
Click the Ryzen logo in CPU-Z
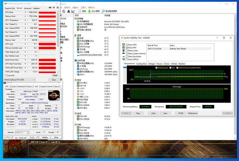54,95
